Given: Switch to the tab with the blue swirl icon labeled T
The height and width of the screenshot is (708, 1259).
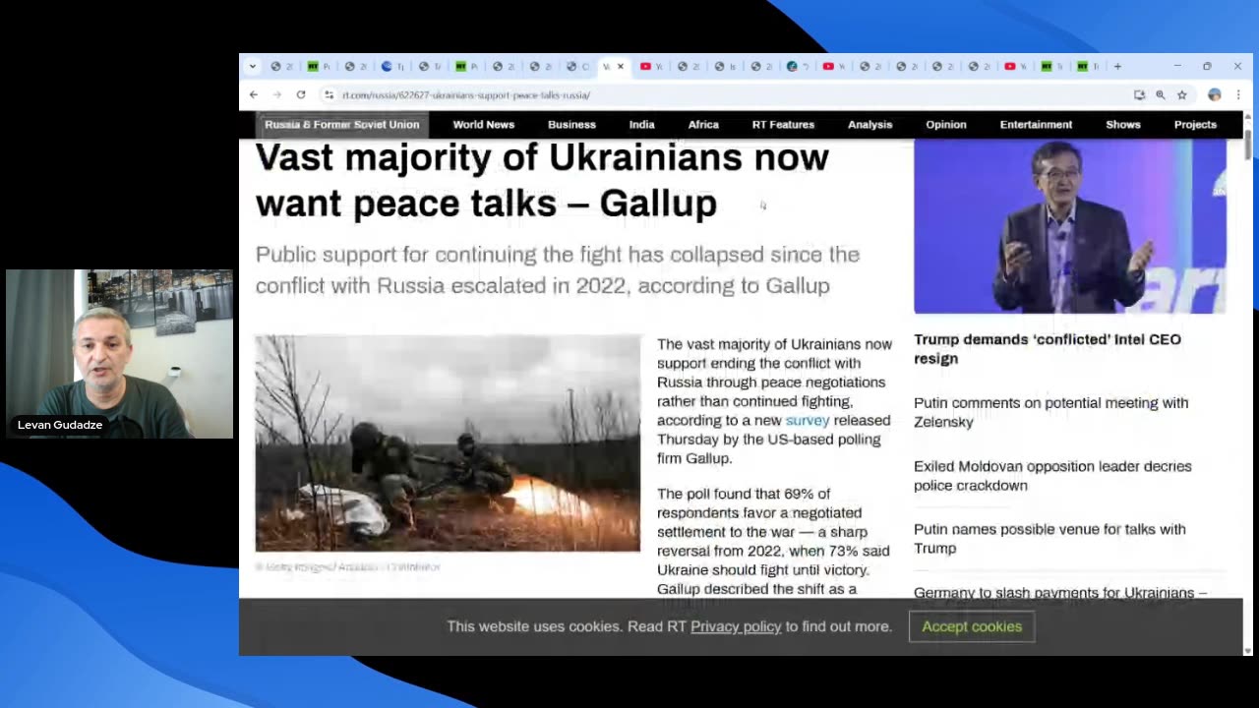Looking at the screenshot, I should 392,67.
